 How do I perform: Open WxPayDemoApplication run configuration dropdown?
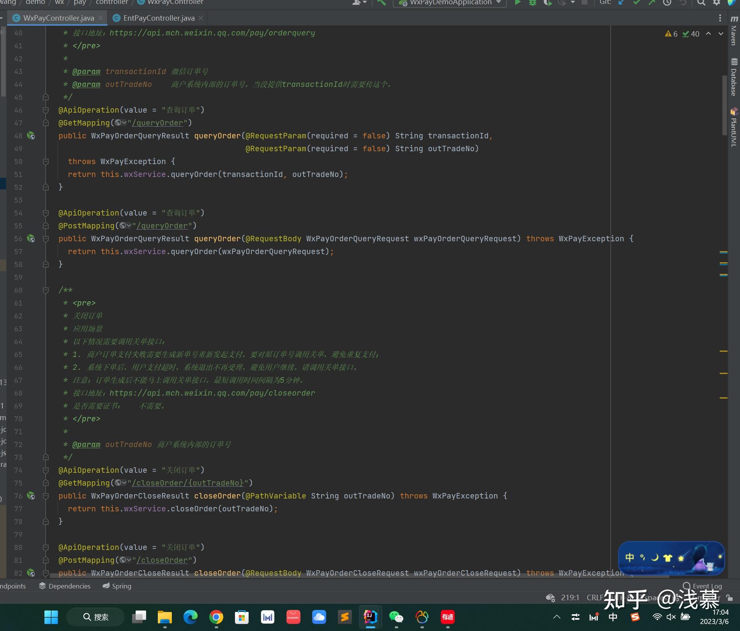pos(450,3)
